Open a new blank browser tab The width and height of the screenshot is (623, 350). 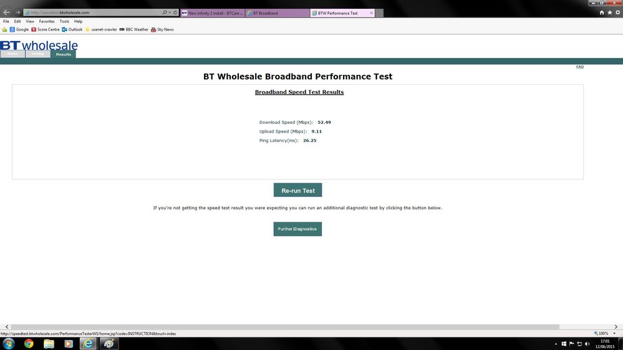[379, 13]
